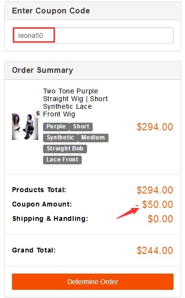
Task: Click the quantity badge showing 6
Action: click(38, 114)
